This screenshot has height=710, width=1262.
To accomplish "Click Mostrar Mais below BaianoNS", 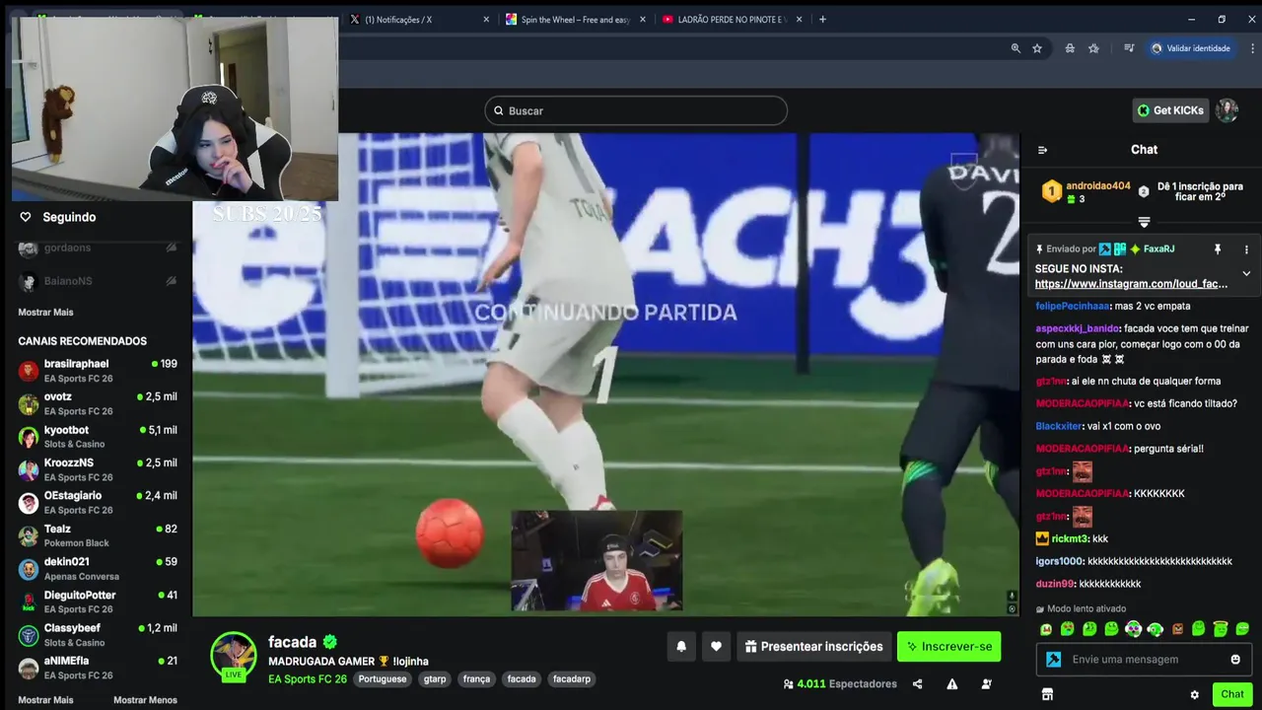I will coord(45,313).
